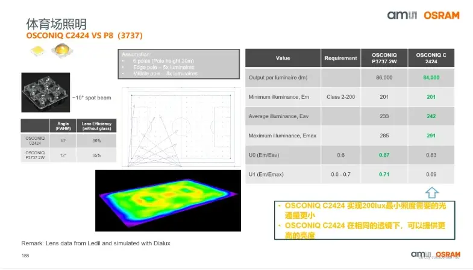Click OSCONIQ C 2424 column header in large table
473x270 pixels.
point(431,58)
